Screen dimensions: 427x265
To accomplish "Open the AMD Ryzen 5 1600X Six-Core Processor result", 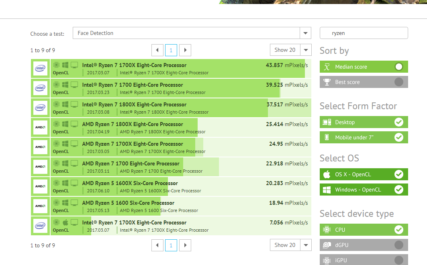I will [x=130, y=183].
